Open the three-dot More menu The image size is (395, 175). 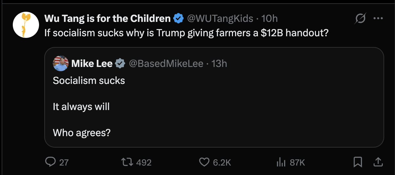tap(378, 19)
